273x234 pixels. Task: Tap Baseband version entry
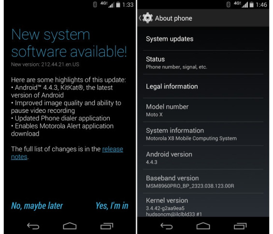click(203, 181)
